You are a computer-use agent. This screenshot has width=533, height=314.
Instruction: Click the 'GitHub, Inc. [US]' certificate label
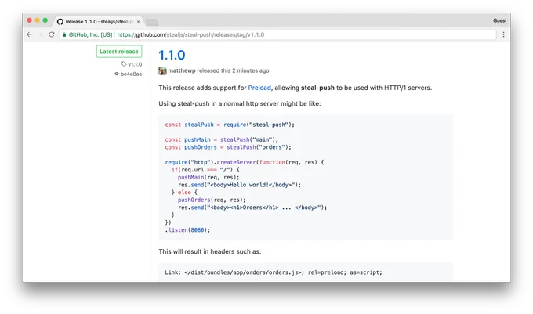point(90,34)
